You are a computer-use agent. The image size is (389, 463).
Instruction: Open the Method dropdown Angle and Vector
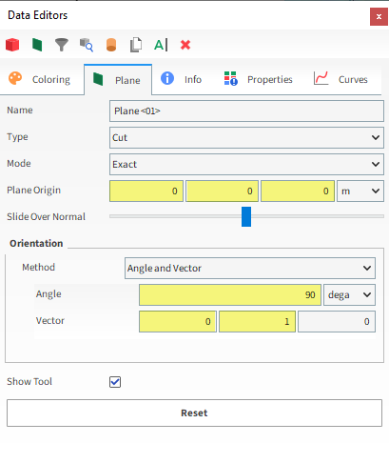250,268
